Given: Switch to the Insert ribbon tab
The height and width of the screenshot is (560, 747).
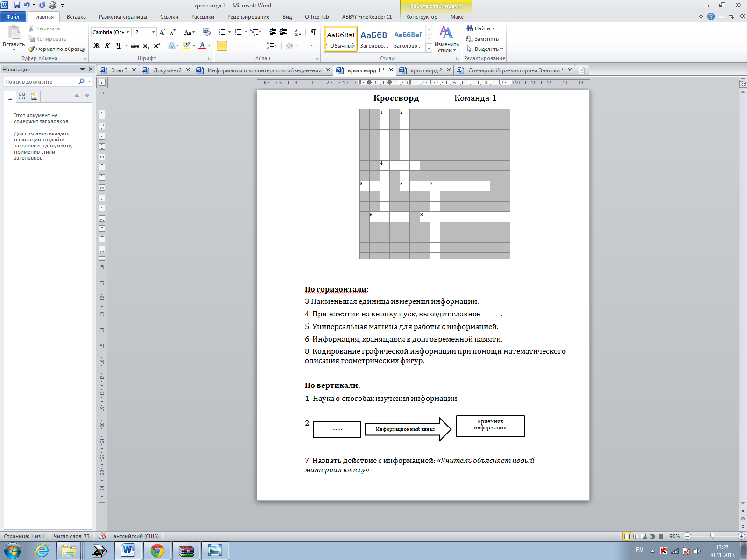Looking at the screenshot, I should point(76,17).
